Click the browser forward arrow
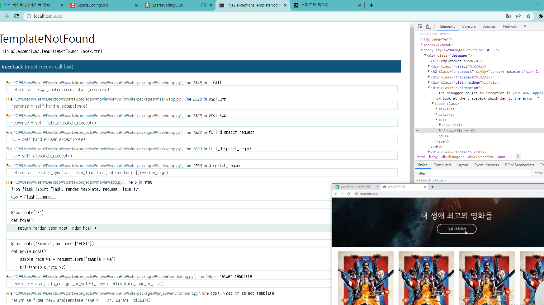 (6, 16)
